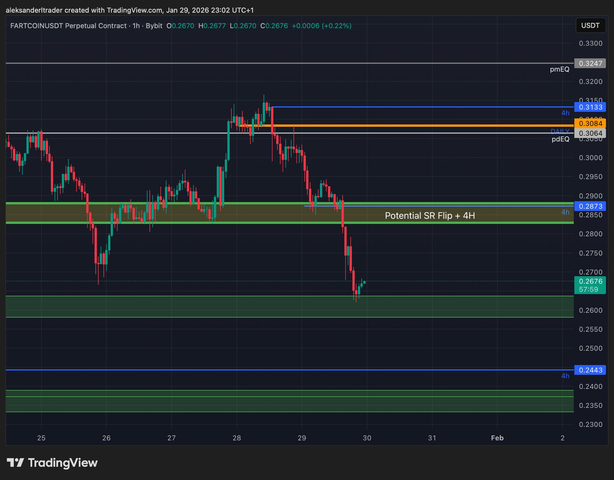Click the 'Feb' date on time axis
The height and width of the screenshot is (480, 614).
pos(497,438)
